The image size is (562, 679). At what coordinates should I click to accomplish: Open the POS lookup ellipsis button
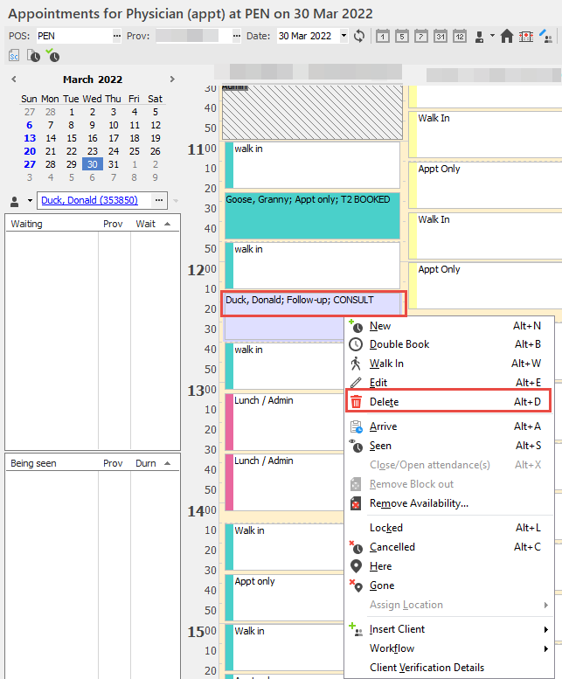tap(117, 36)
